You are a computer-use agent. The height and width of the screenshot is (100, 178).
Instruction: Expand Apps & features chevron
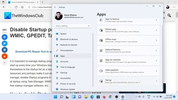point(156,20)
